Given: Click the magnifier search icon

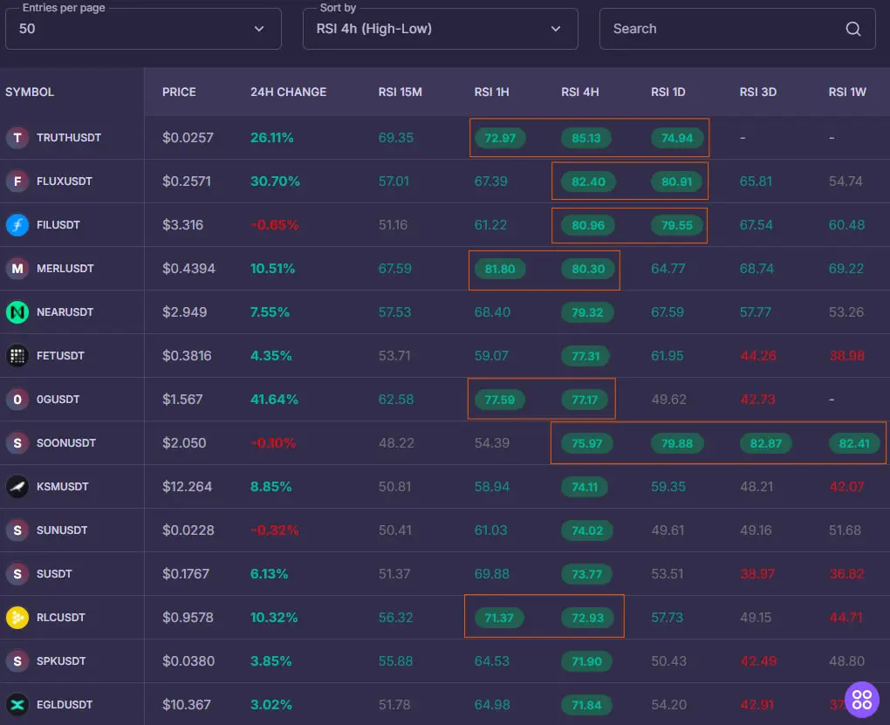Looking at the screenshot, I should point(853,29).
